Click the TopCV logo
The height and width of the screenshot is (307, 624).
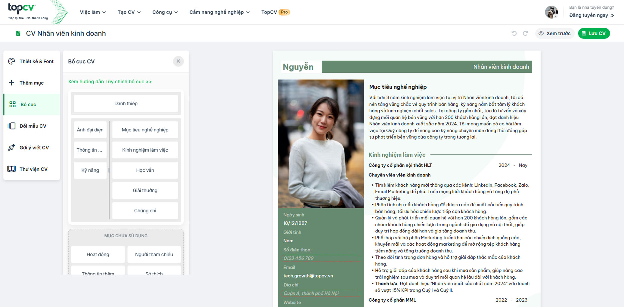28,11
